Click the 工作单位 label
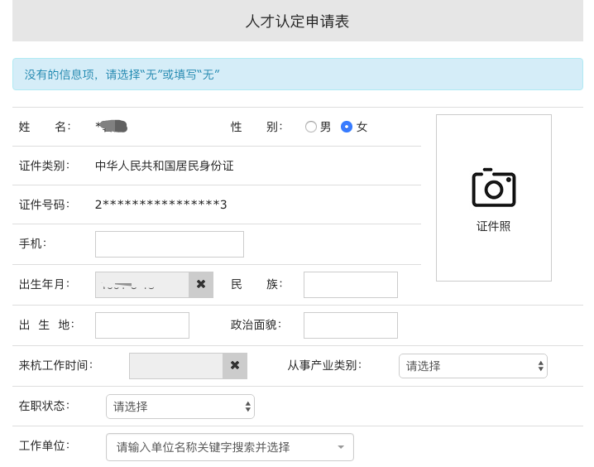Viewport: 594px width, 467px height. click(45, 445)
